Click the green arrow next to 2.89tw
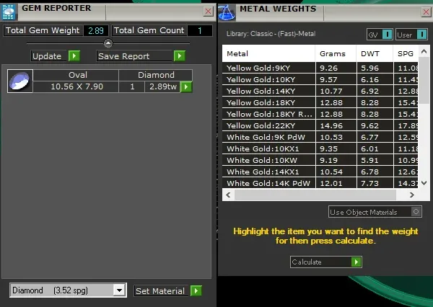The image size is (433, 307). coord(186,87)
